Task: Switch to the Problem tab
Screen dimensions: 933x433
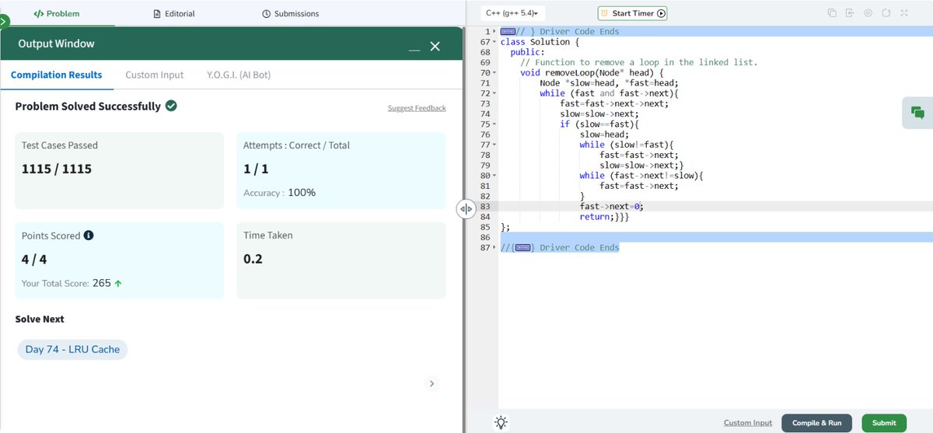Action: click(57, 13)
